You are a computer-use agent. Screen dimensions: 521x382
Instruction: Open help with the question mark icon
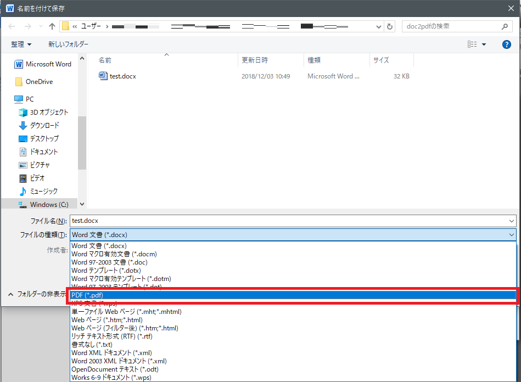(506, 44)
